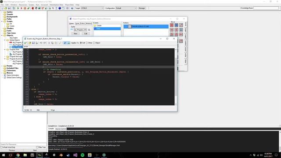The height and width of the screenshot is (158, 281).
Task: Select the Self radio button
Action: tap(81, 43)
